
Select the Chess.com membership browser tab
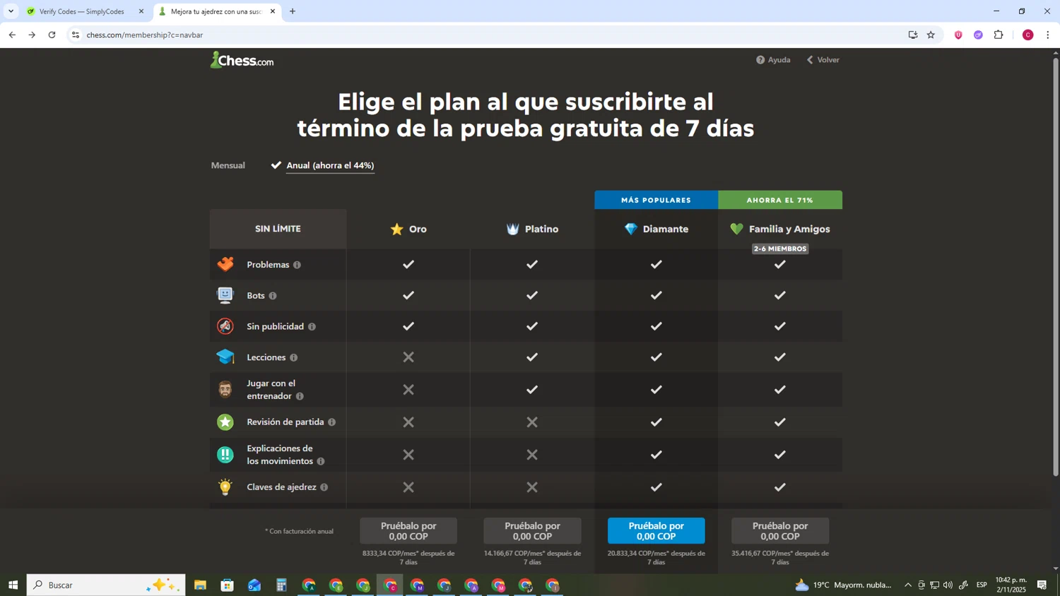click(x=216, y=11)
